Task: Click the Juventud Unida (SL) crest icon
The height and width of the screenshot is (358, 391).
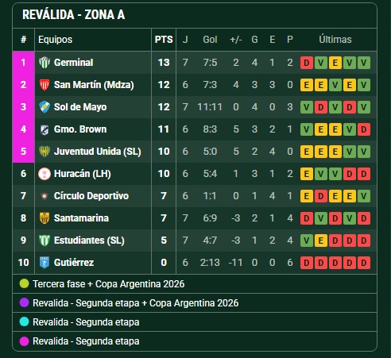Action: pyautogui.click(x=45, y=152)
